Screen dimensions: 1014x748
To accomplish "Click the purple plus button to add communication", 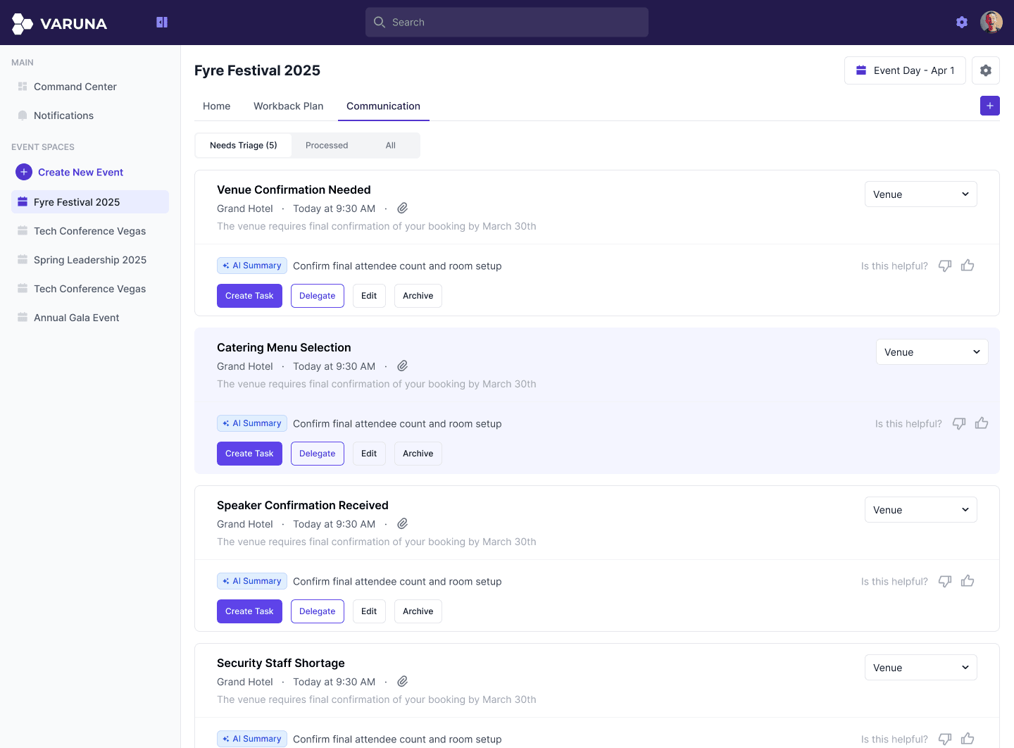I will (x=989, y=106).
